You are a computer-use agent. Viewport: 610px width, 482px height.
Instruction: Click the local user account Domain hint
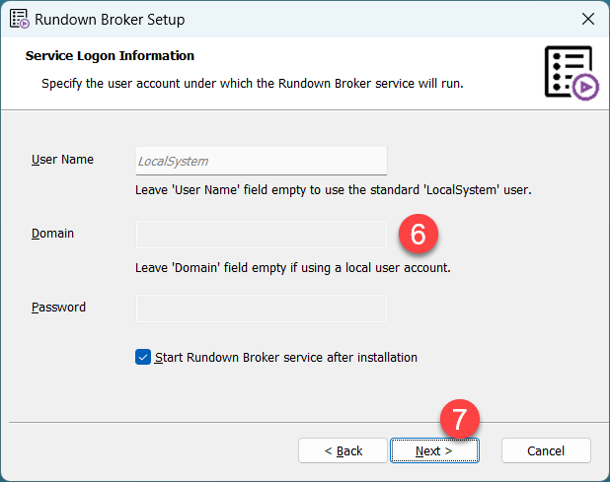(293, 267)
